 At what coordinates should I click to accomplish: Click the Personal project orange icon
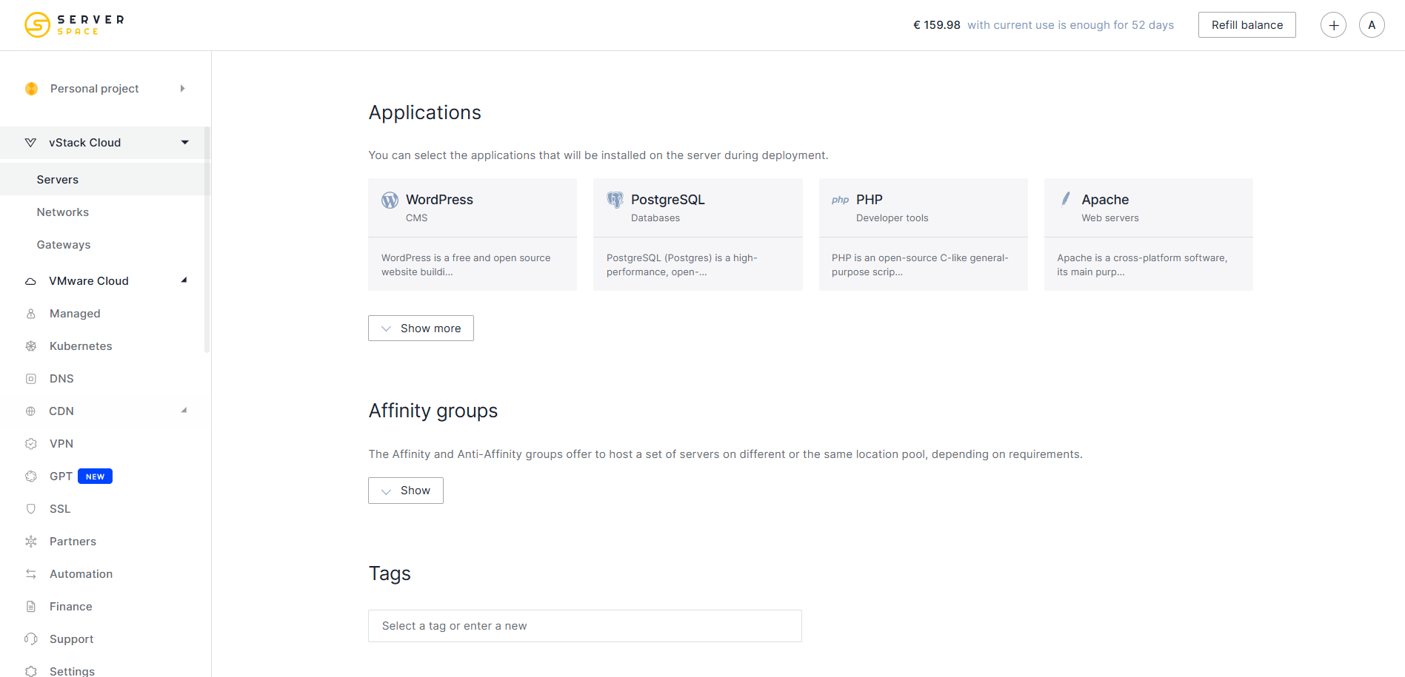pyautogui.click(x=31, y=89)
